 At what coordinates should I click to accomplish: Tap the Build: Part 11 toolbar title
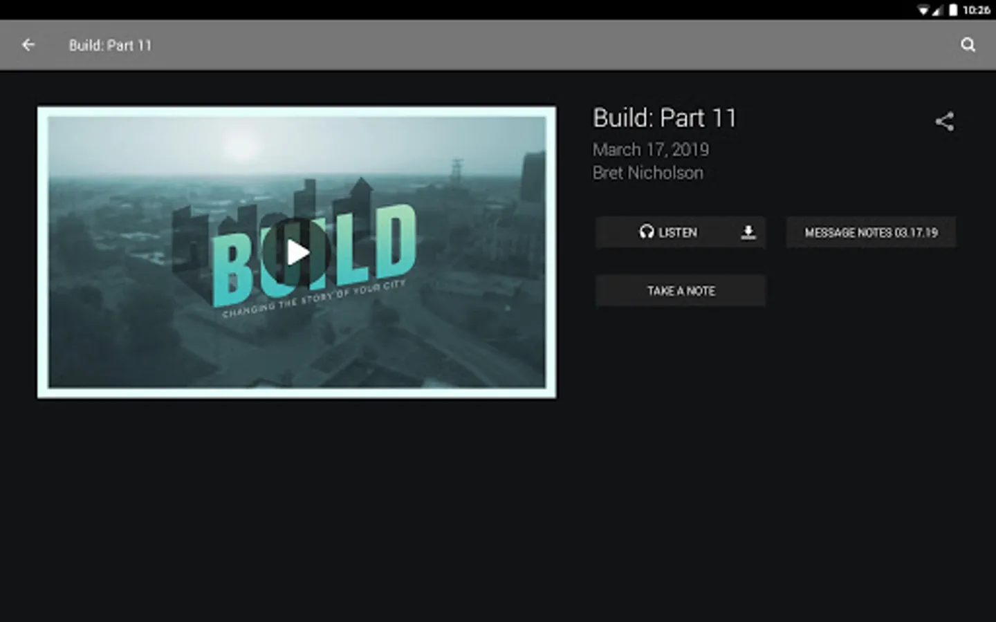tap(110, 45)
